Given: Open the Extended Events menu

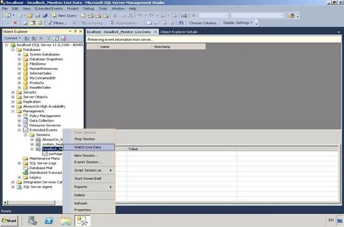Looking at the screenshot, I should click(x=49, y=8).
